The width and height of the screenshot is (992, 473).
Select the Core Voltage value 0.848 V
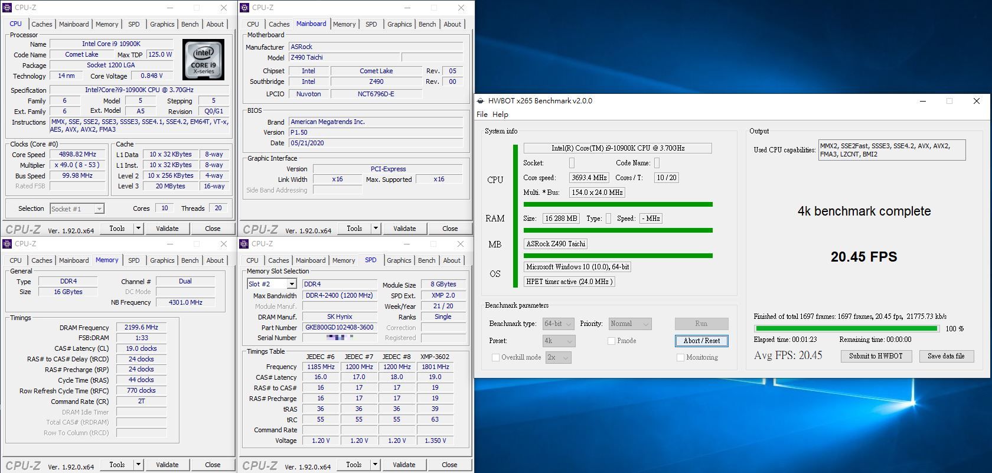click(x=152, y=76)
